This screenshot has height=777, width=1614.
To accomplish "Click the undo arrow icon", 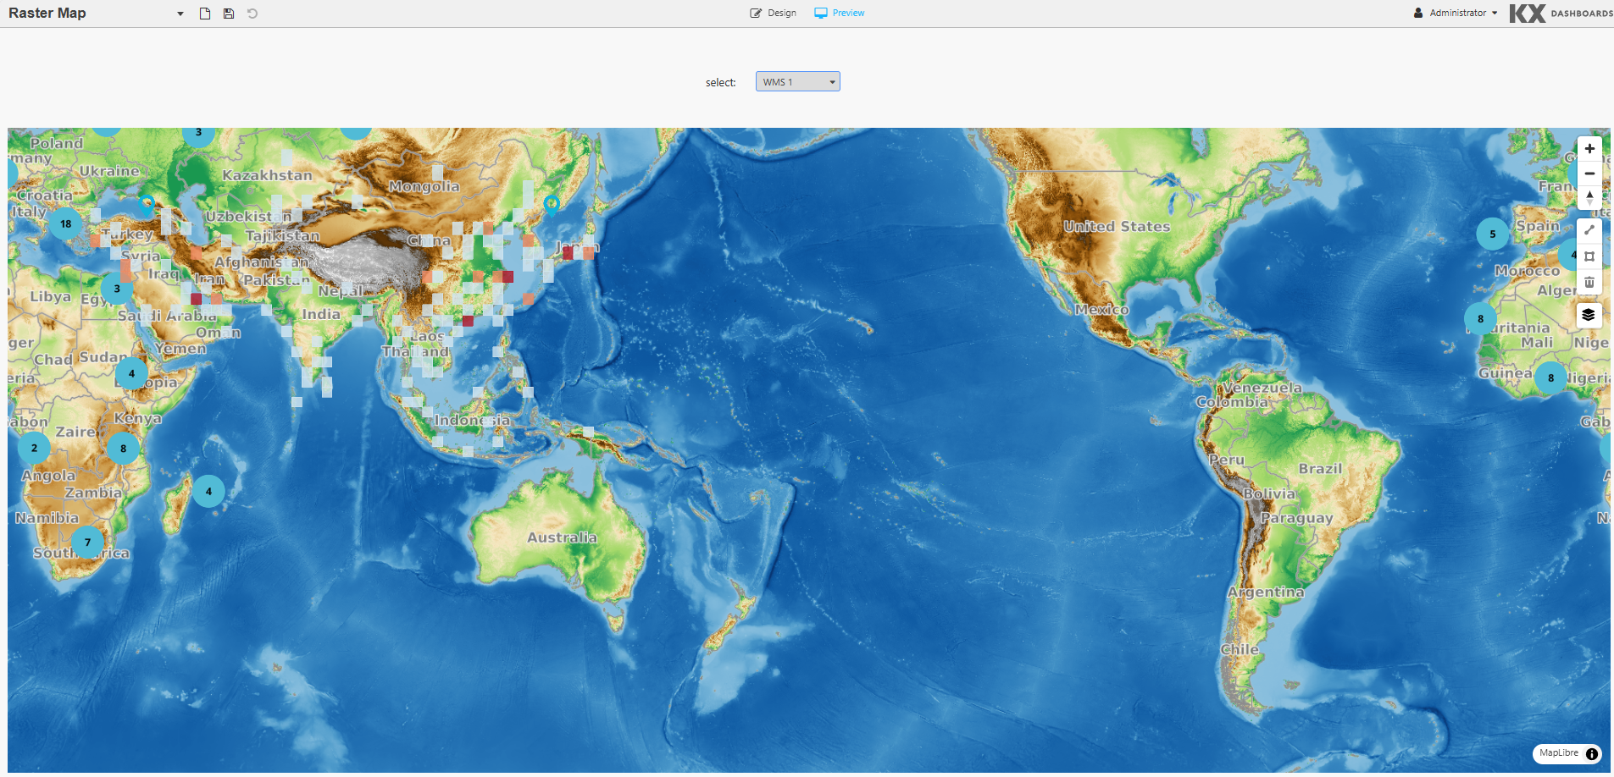I will tap(252, 14).
